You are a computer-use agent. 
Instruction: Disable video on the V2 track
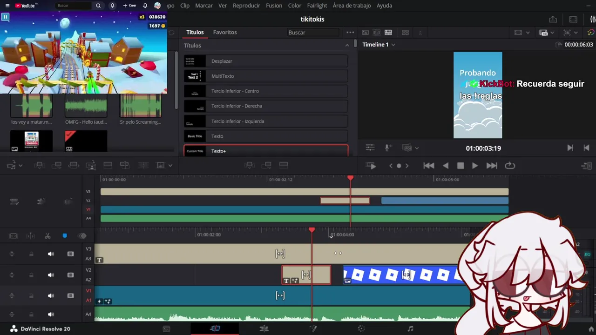click(x=71, y=275)
